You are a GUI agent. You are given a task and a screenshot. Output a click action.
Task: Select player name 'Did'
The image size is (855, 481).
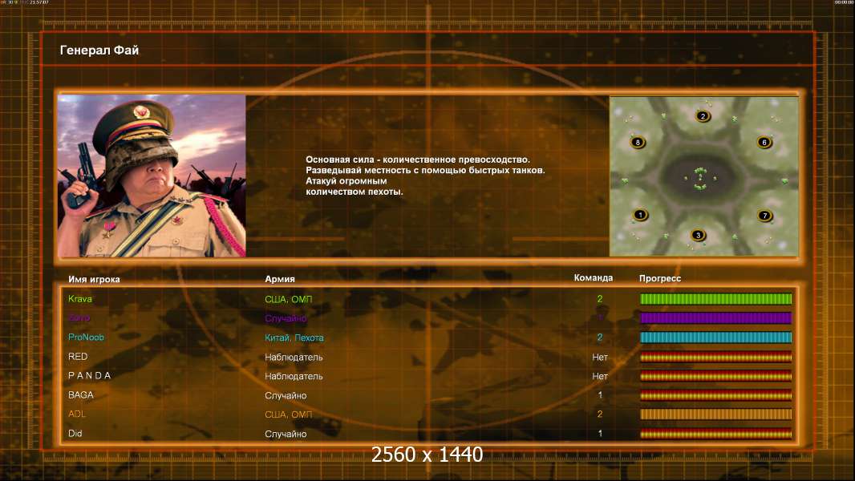click(75, 434)
